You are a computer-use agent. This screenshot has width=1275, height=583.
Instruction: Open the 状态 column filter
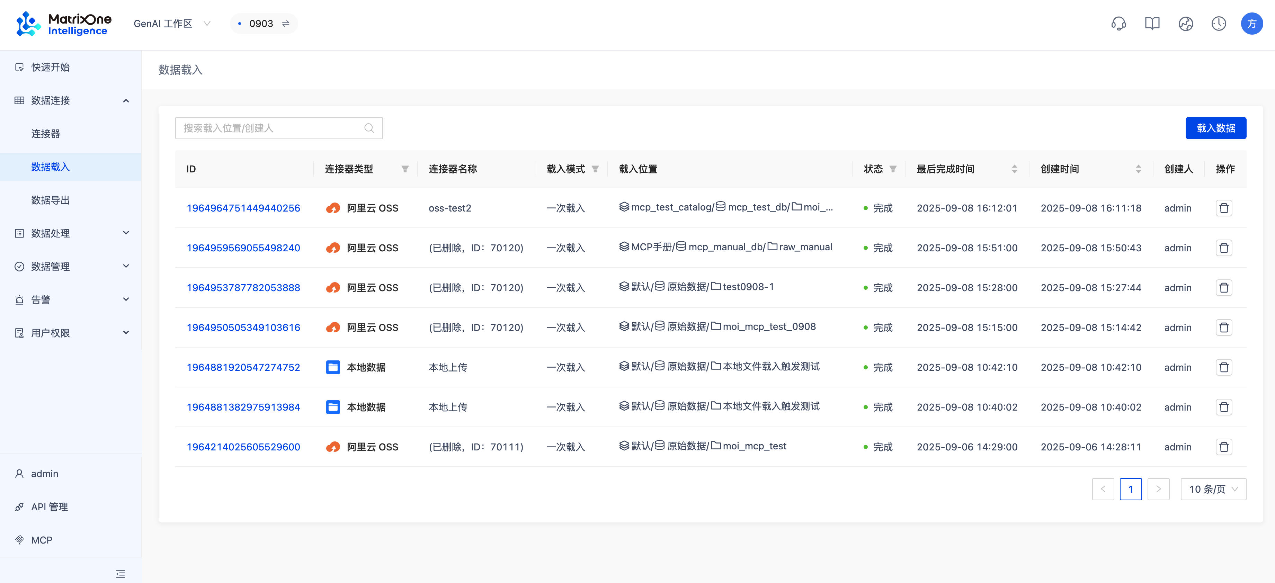point(893,169)
